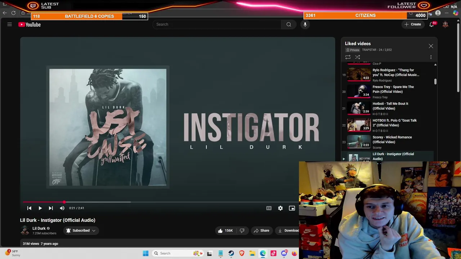The image size is (461, 259).
Task: Click the Fresco Trey video thumbnail (3:34)
Action: 359,92
